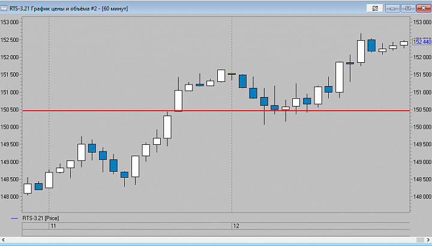Click the chart settings icon button in title bar
The height and width of the screenshot is (246, 432).
[x=374, y=8]
